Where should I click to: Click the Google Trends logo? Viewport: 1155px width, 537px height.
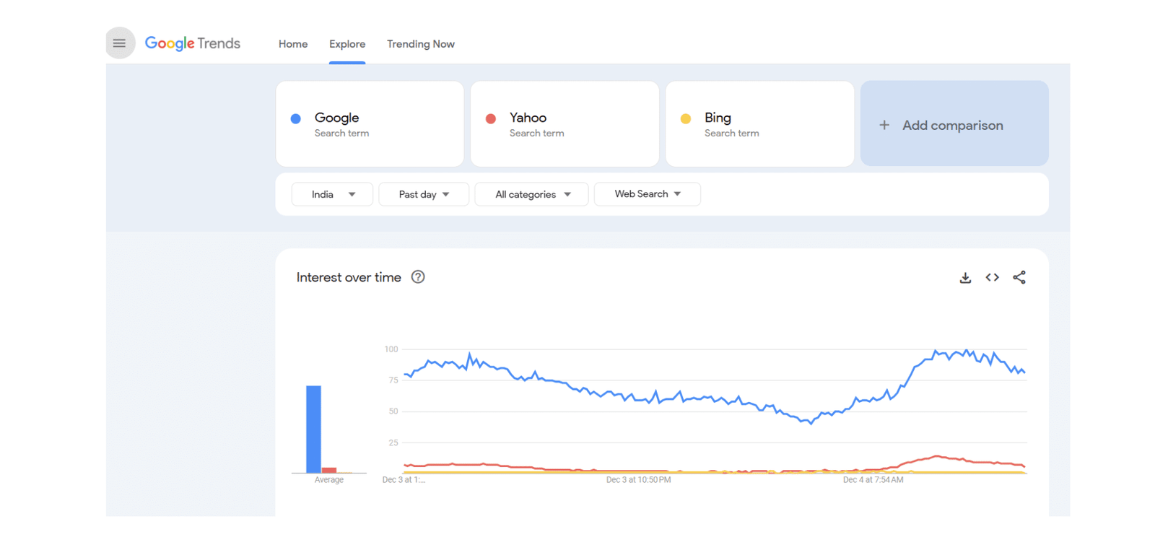pyautogui.click(x=193, y=43)
